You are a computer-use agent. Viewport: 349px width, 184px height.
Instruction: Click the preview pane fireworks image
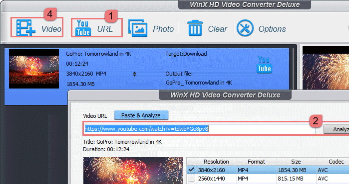326,68
